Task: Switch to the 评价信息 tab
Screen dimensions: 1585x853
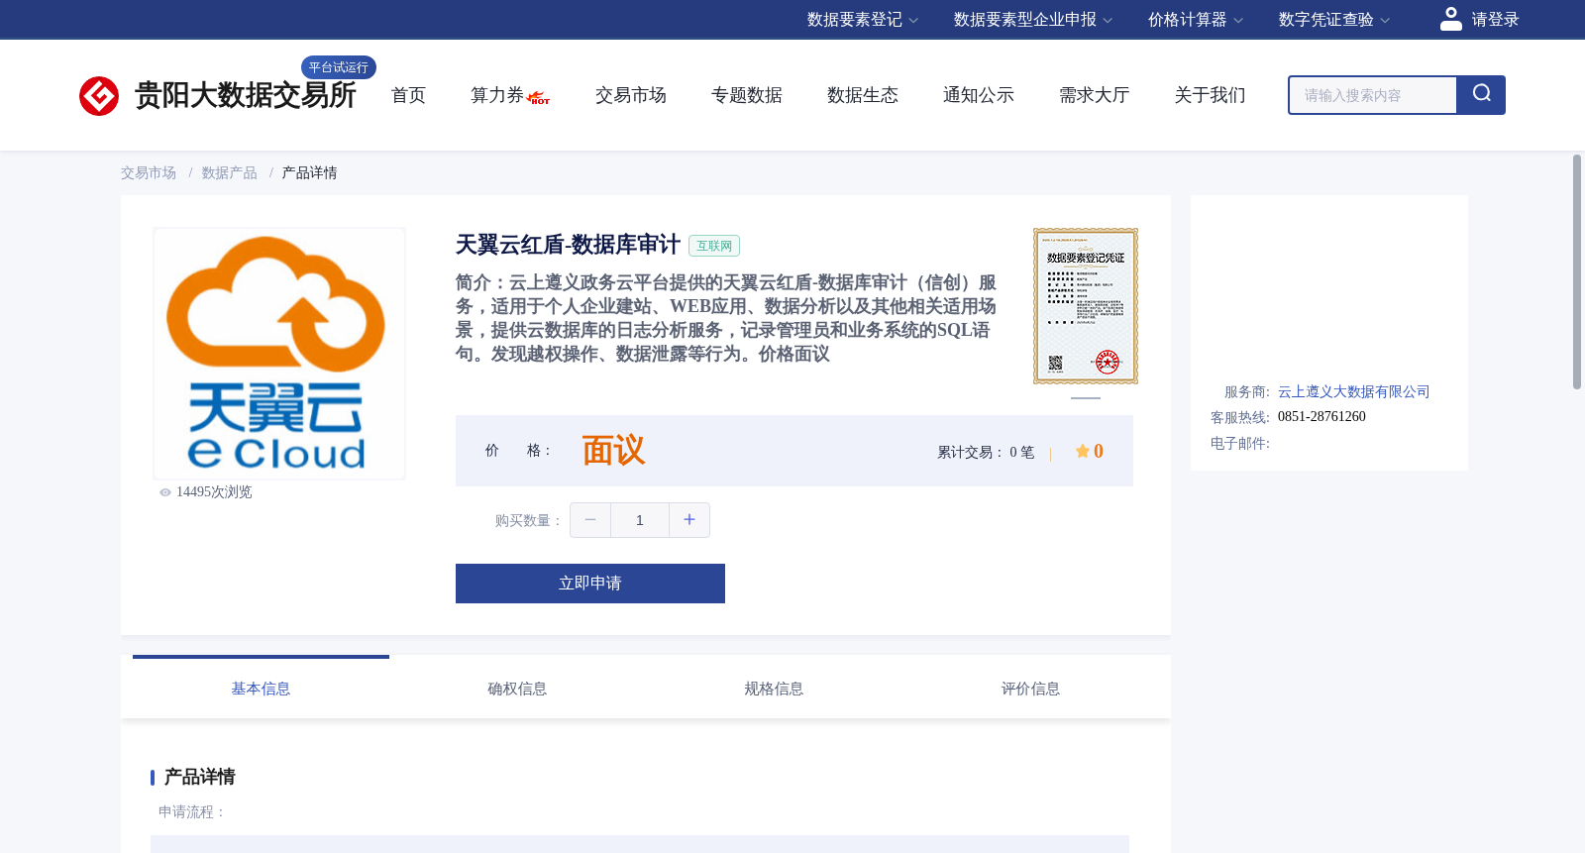Action: 1030,689
